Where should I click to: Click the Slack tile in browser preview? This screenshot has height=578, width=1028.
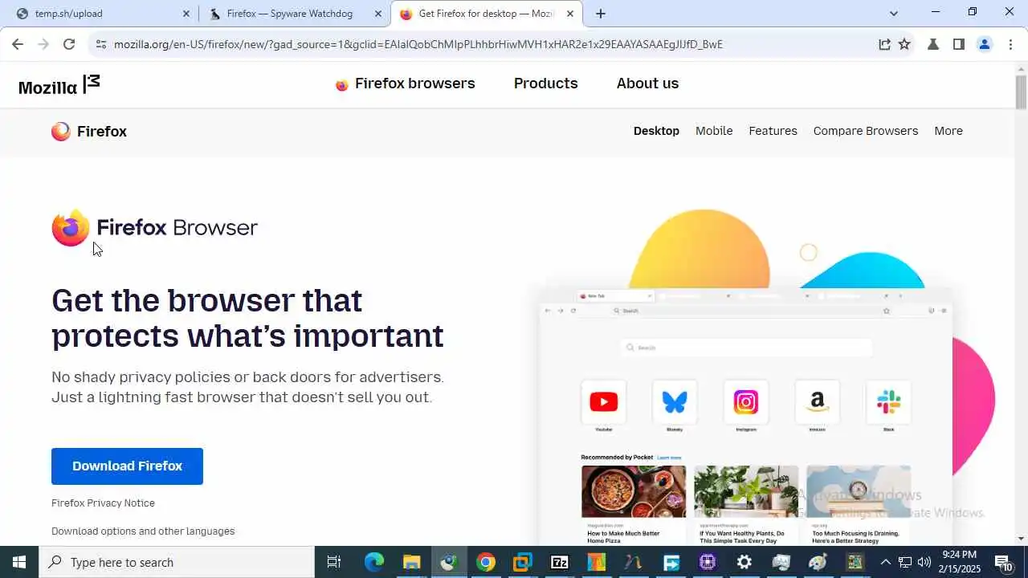point(888,401)
